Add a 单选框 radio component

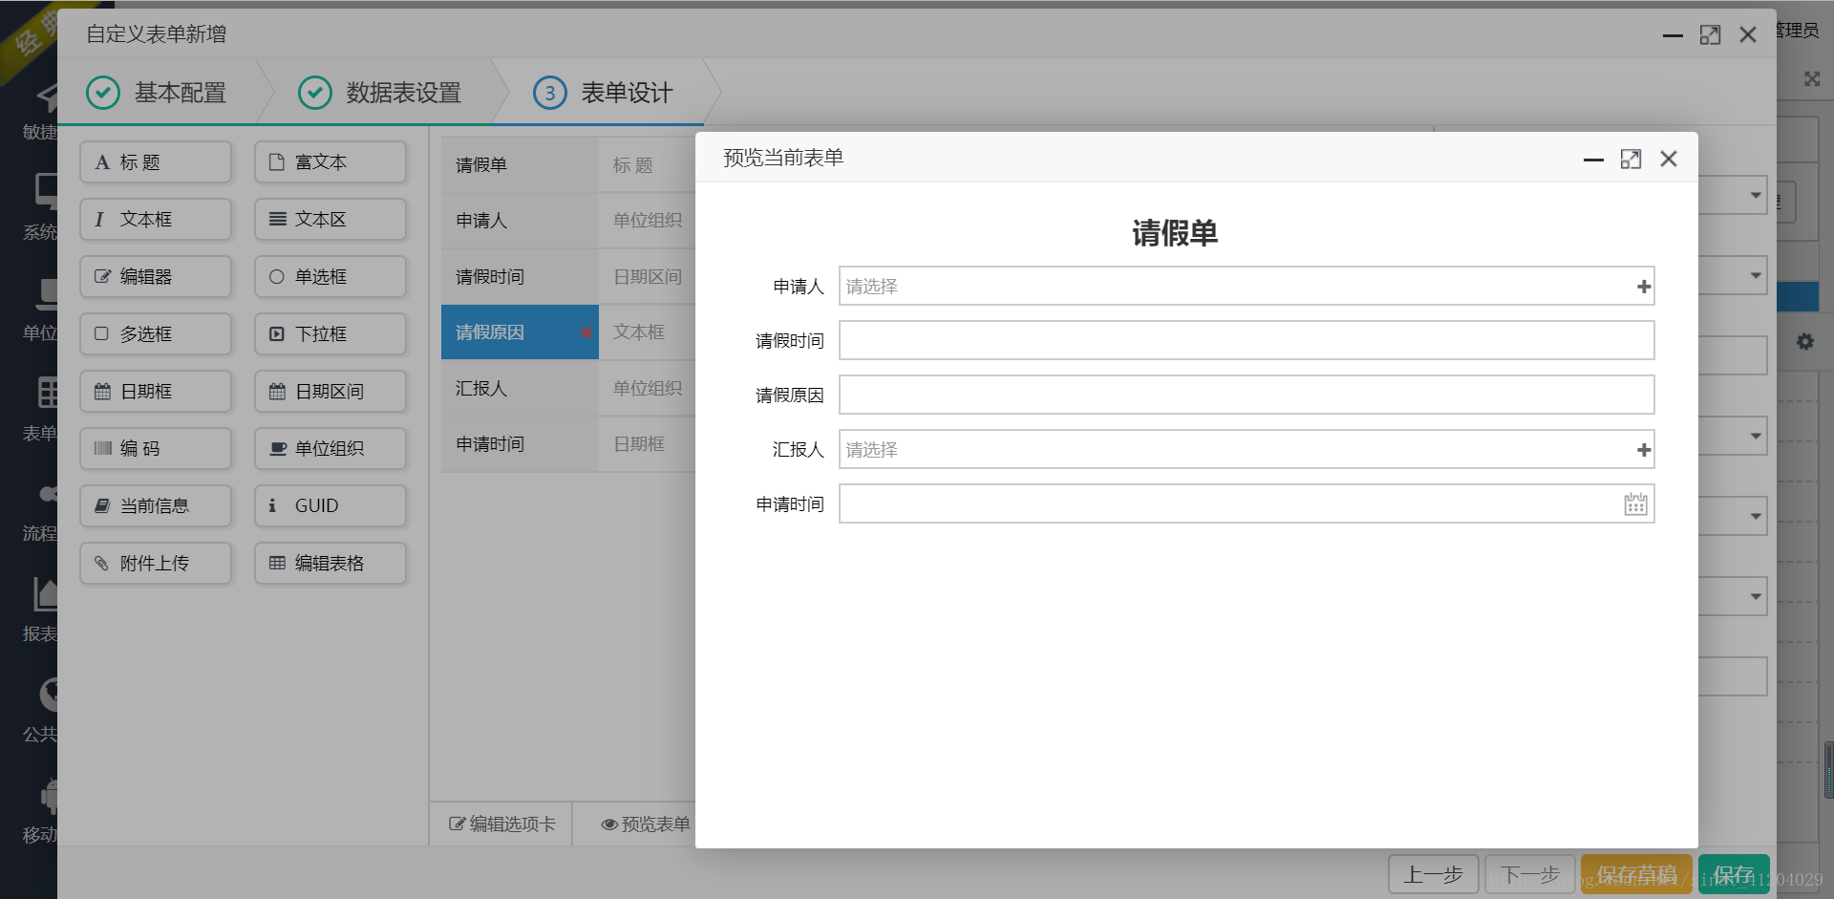point(331,276)
